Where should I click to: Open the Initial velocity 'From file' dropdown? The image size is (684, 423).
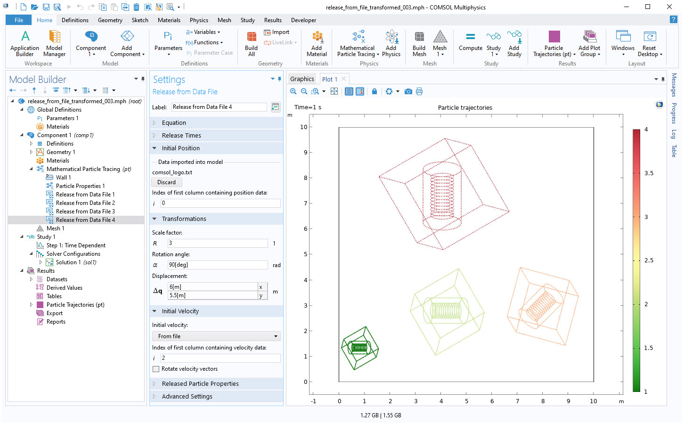point(216,336)
